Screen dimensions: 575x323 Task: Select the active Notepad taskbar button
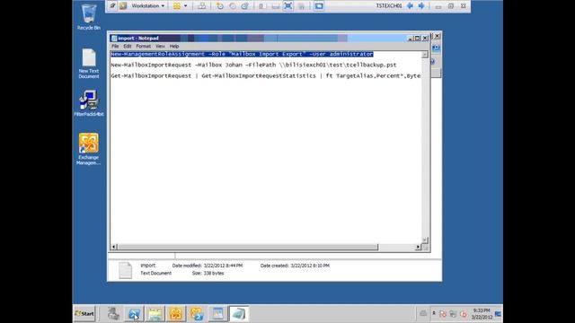pyautogui.click(x=239, y=314)
